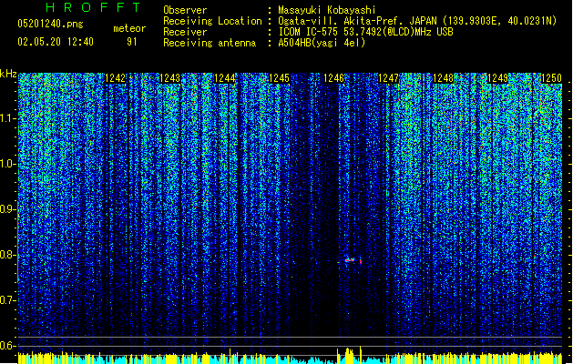Click the 1248 time marker

coord(443,78)
